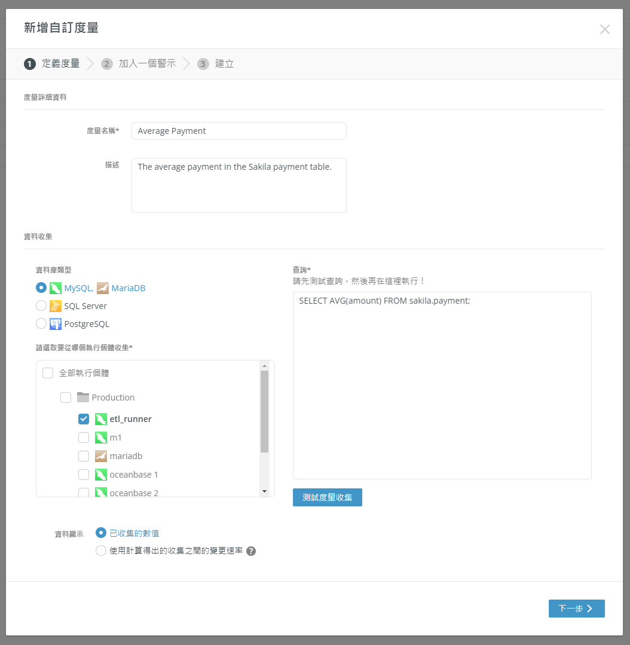Check the Production group checkbox
Viewport: 630px width, 645px height.
66,398
